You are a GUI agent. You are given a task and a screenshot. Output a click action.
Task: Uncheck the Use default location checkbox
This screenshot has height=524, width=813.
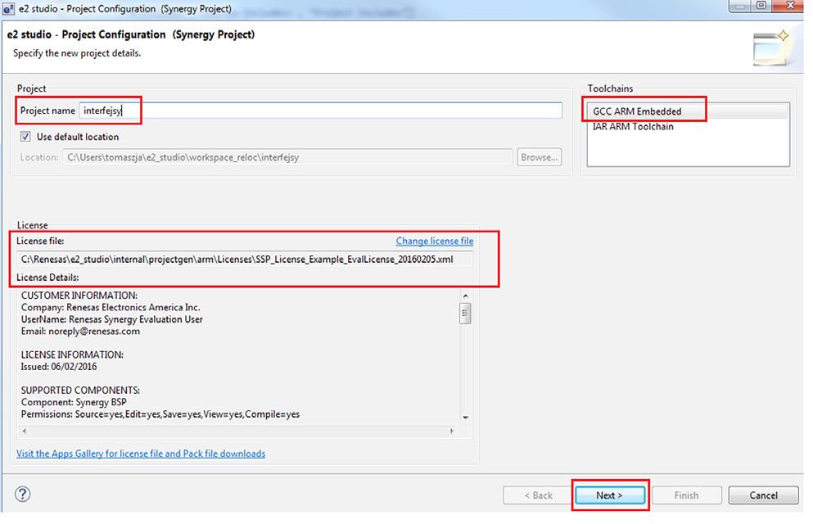(x=25, y=137)
